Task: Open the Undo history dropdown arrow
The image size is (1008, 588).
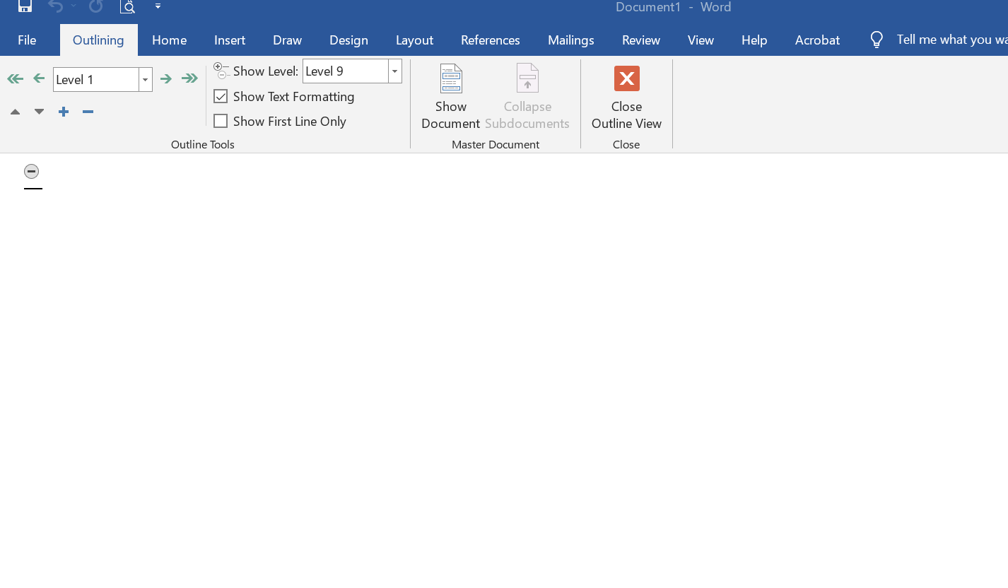Action: pyautogui.click(x=74, y=6)
